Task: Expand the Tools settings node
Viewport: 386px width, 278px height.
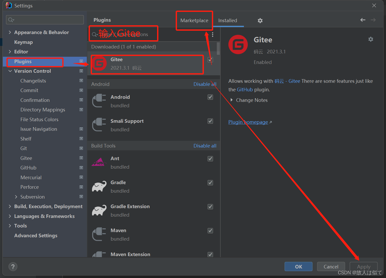Action: 10,226
